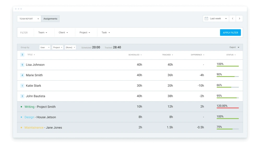
Task: Click John Bautista's 95% status bar
Action: [x=228, y=98]
